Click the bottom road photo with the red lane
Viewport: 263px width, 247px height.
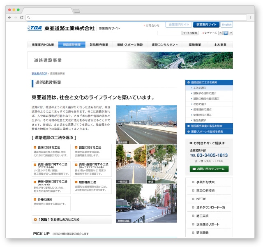(x=146, y=203)
